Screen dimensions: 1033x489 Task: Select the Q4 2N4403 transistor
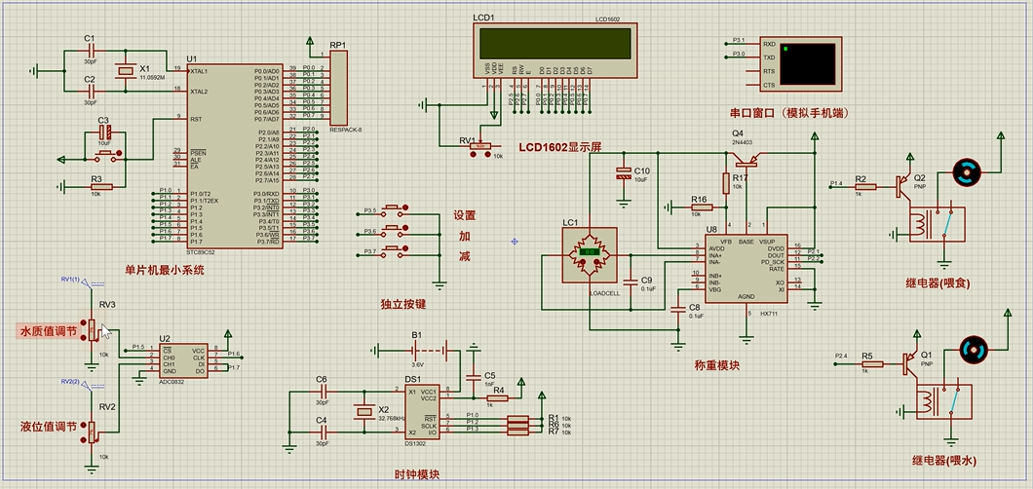pyautogui.click(x=746, y=158)
